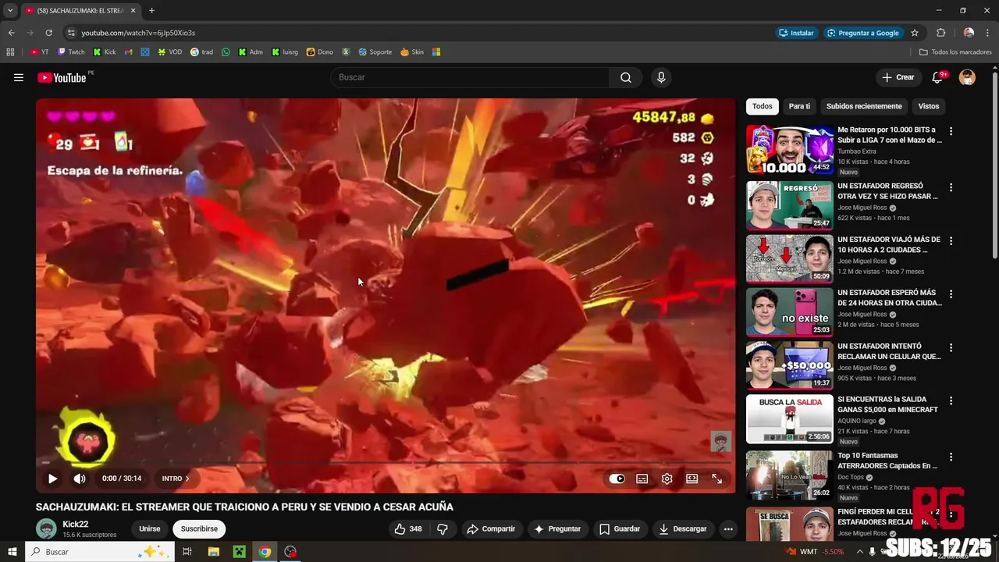Click the search magnifier button
The image size is (999, 562).
[626, 77]
